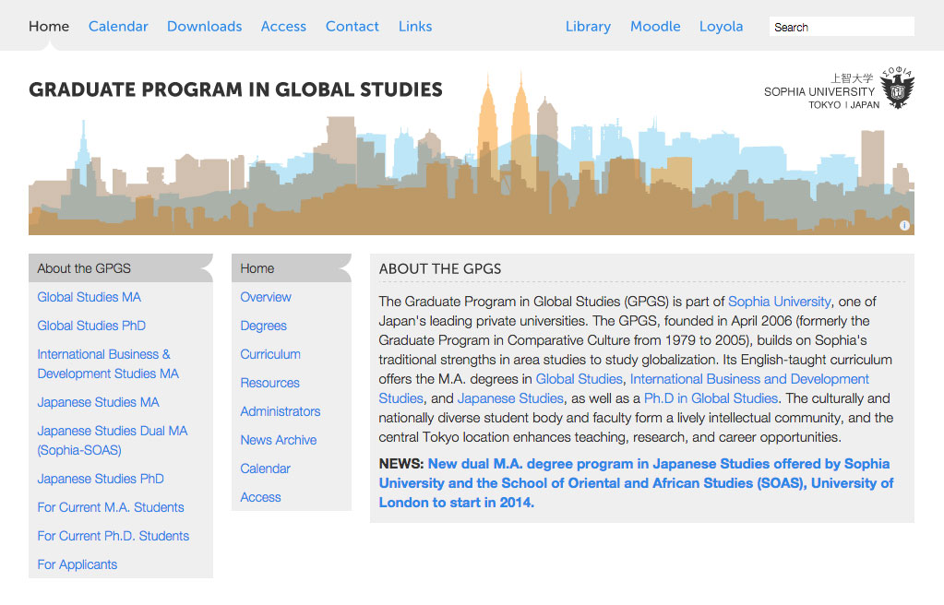Open the Loyola link in header
The image size is (944, 605).
[x=721, y=27]
